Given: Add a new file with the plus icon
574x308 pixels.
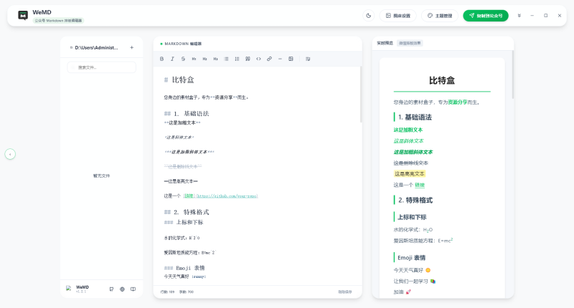Looking at the screenshot, I should click(x=132, y=47).
